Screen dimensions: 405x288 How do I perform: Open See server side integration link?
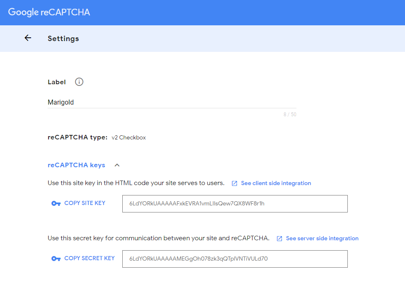(322, 238)
